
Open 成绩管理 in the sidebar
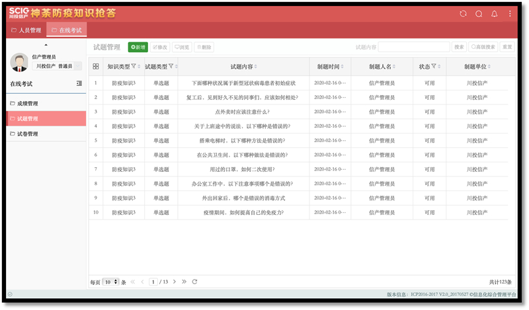point(27,104)
